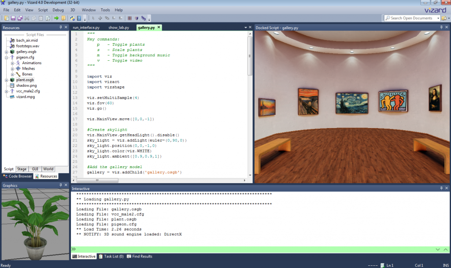
Task: Toggle auto-hide pin on Interactive panel
Action: (x=441, y=188)
